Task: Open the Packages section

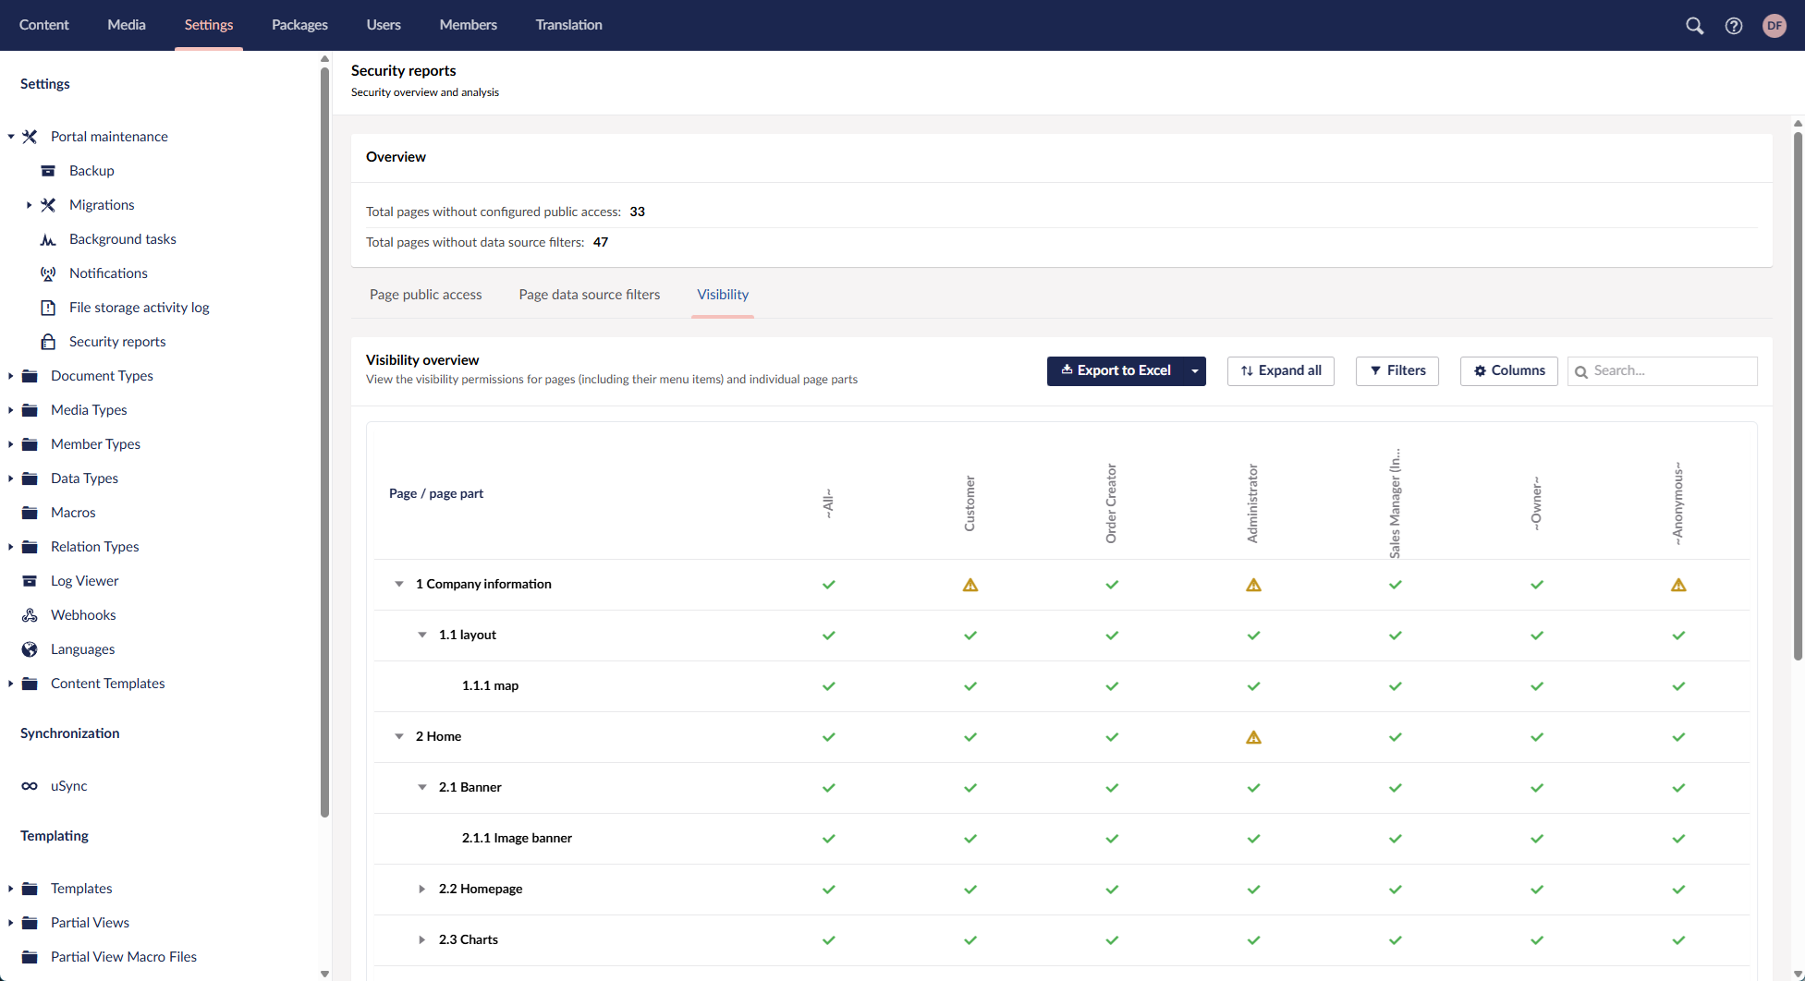Action: point(299,25)
